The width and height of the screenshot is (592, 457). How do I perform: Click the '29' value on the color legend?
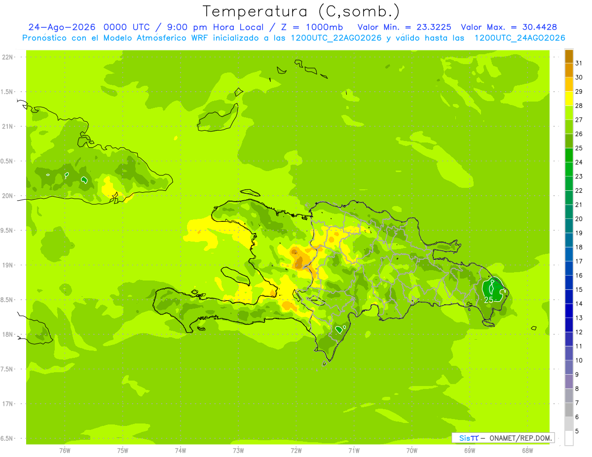579,92
